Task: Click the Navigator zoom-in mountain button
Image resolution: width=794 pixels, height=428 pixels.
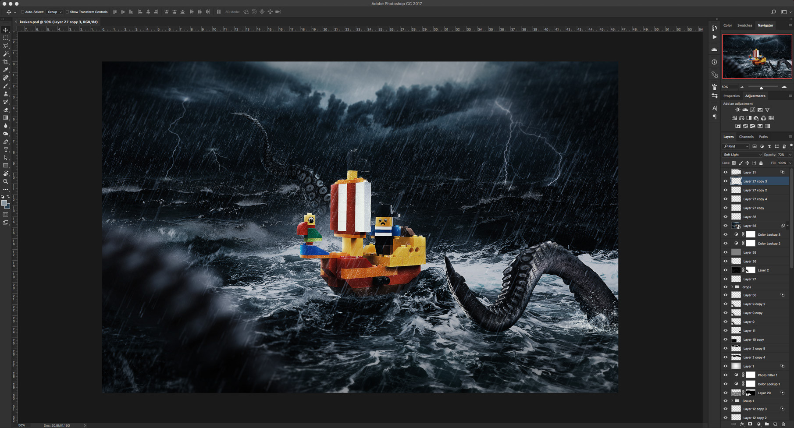Action: tap(784, 87)
